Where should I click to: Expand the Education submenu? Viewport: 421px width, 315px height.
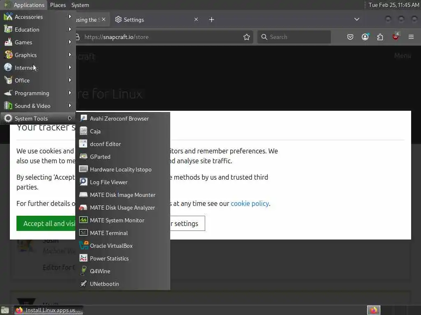[x=38, y=30]
